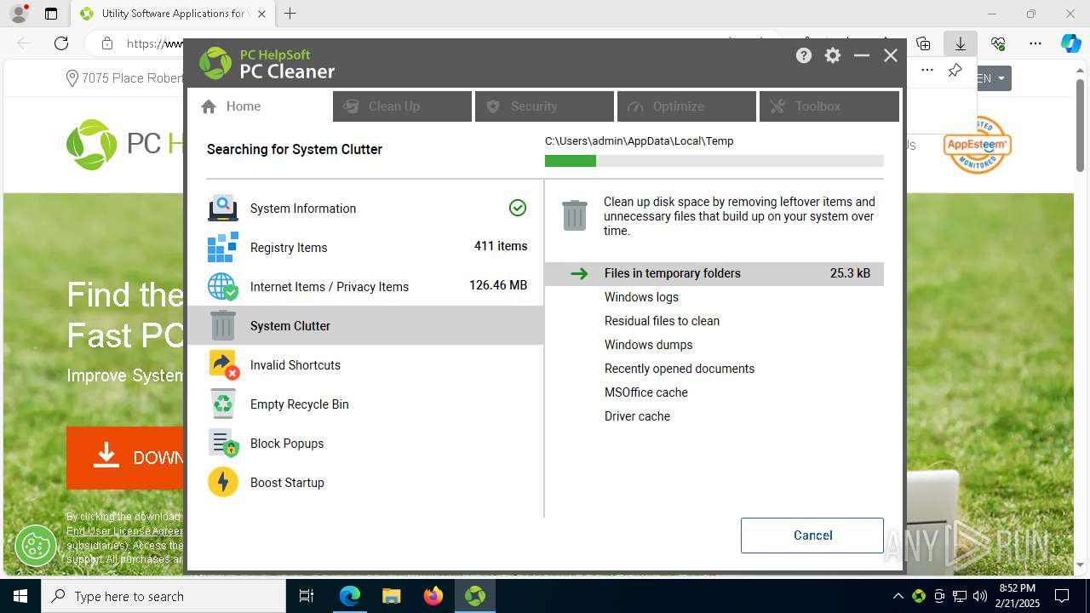Click the Internet Items globe icon
1090x613 pixels.
pos(223,286)
